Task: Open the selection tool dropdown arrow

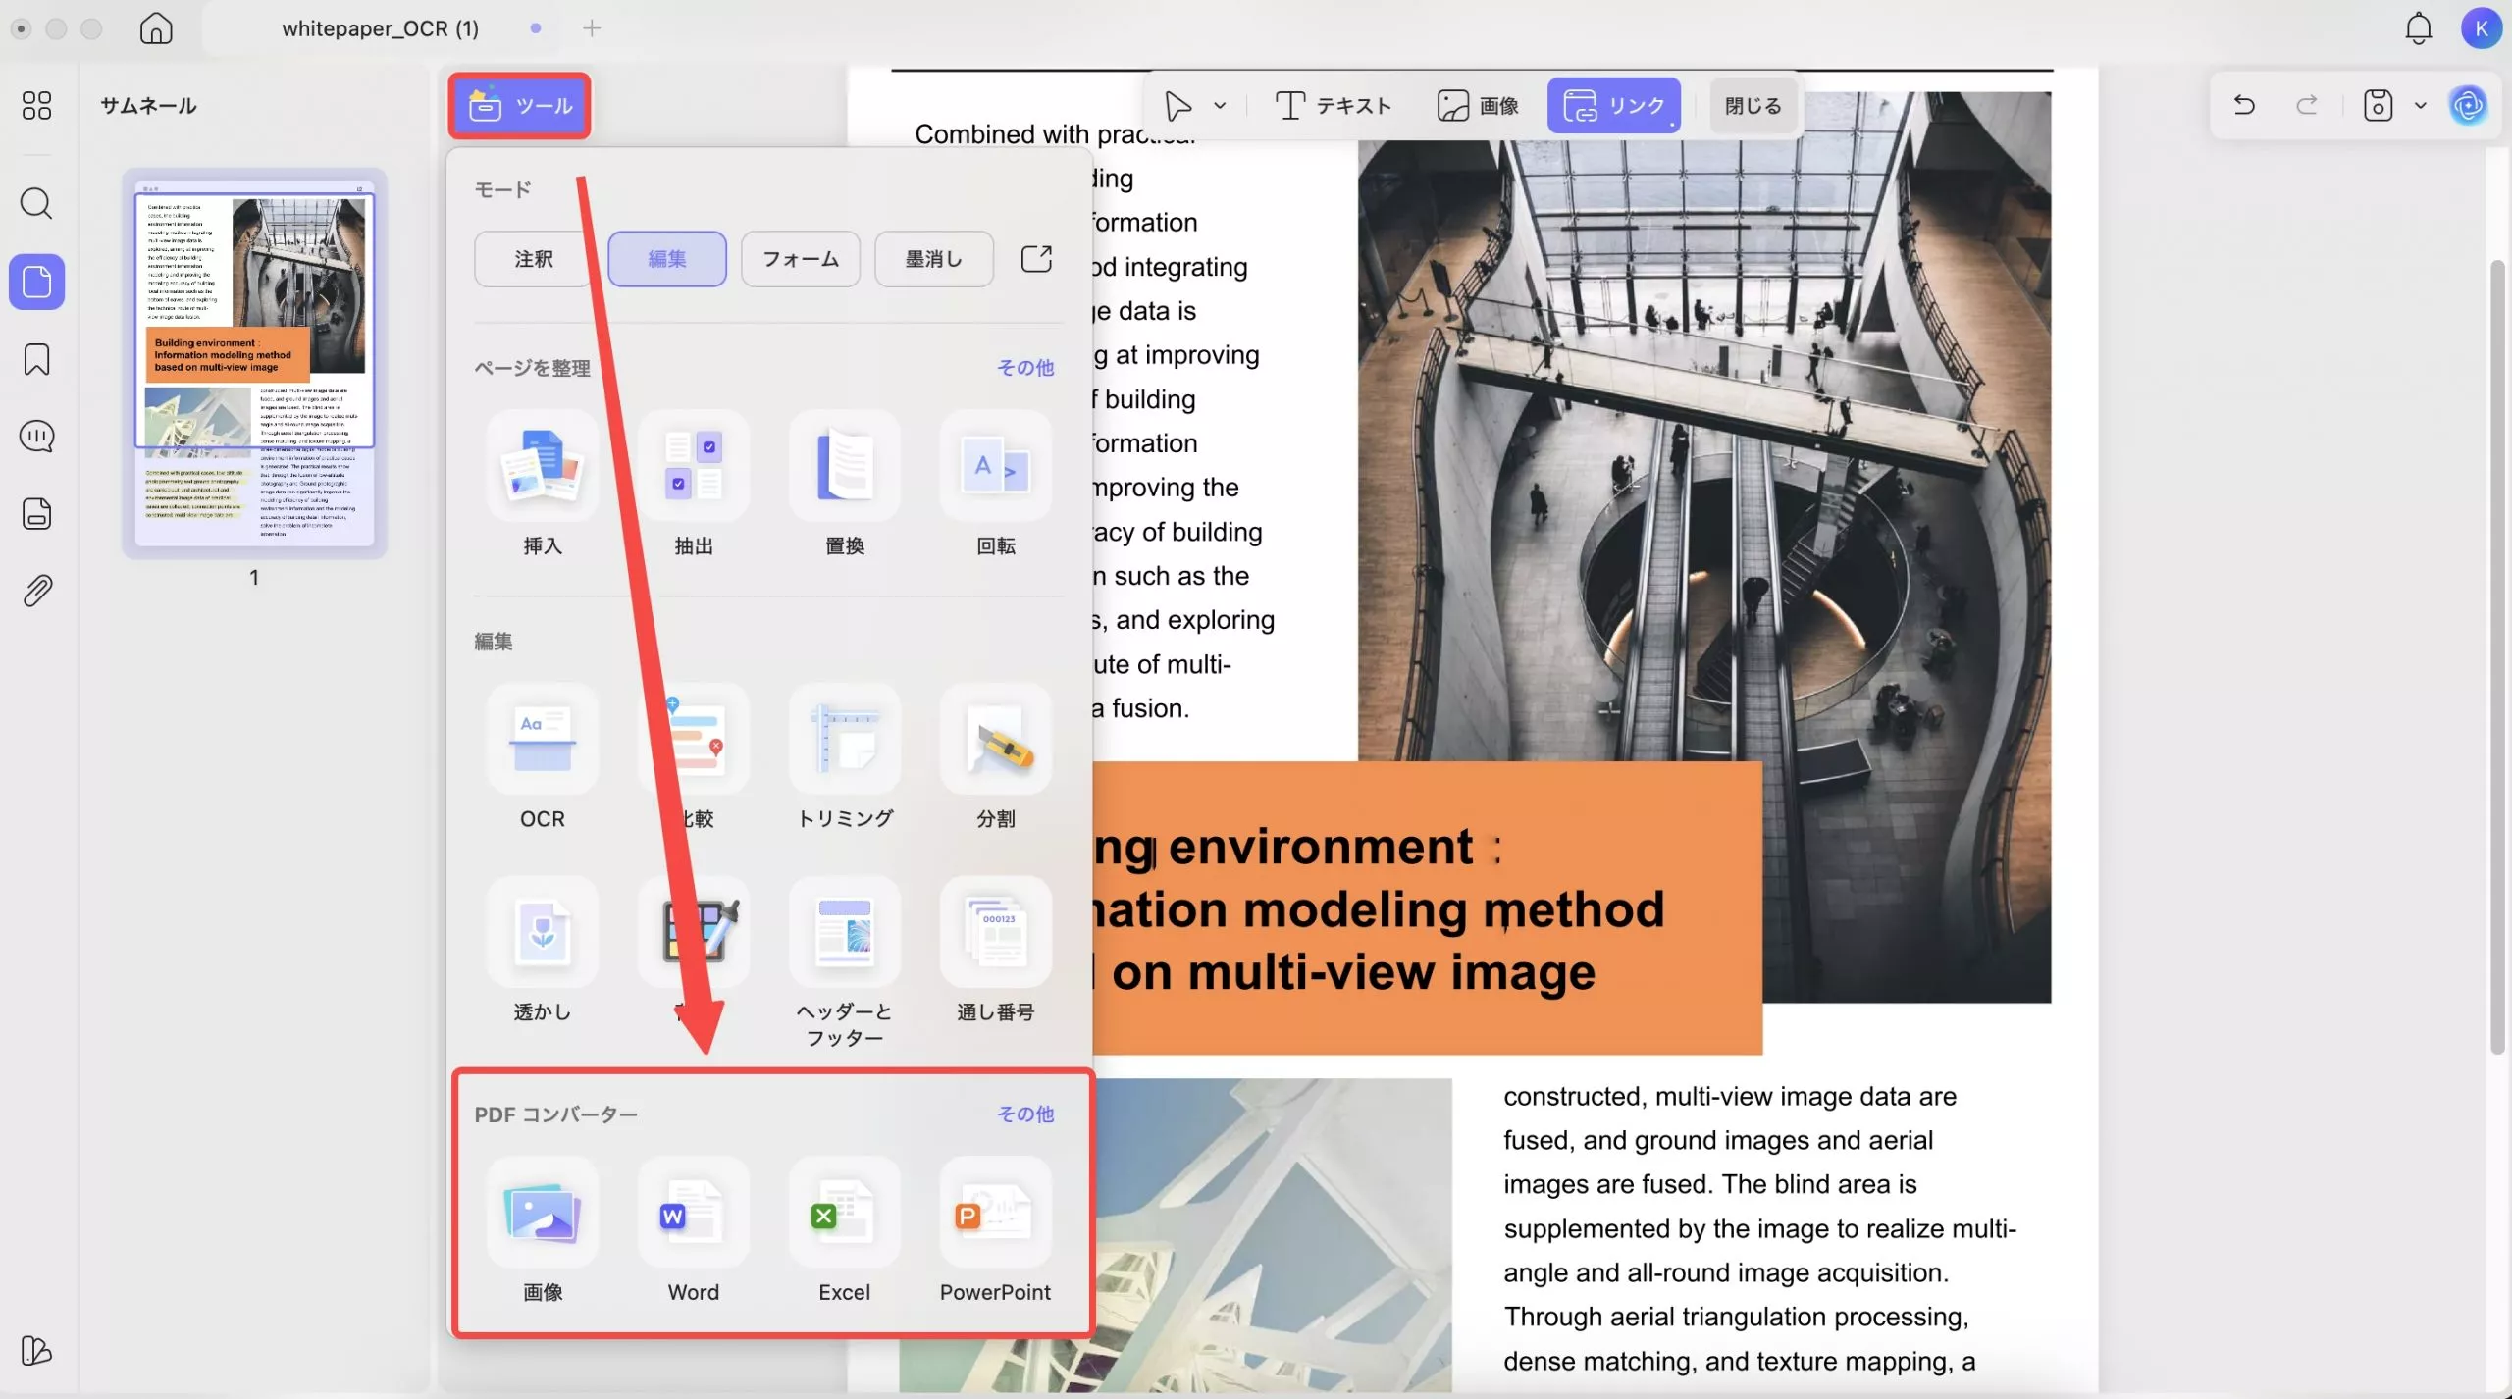Action: coord(1220,105)
